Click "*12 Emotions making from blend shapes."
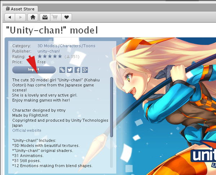The width and height of the screenshot is (216, 175). point(52,166)
